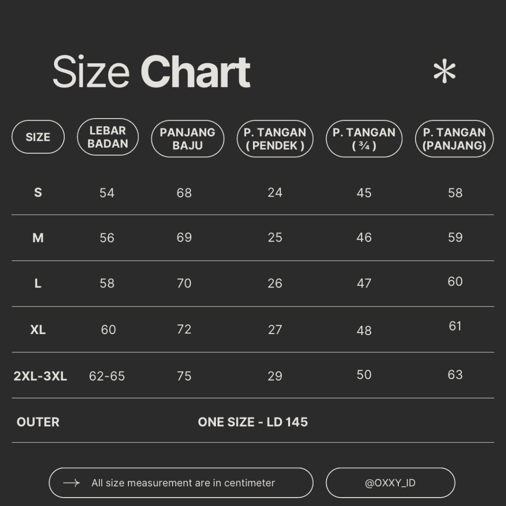Select the L size row label
This screenshot has height=506, width=506.
click(38, 284)
